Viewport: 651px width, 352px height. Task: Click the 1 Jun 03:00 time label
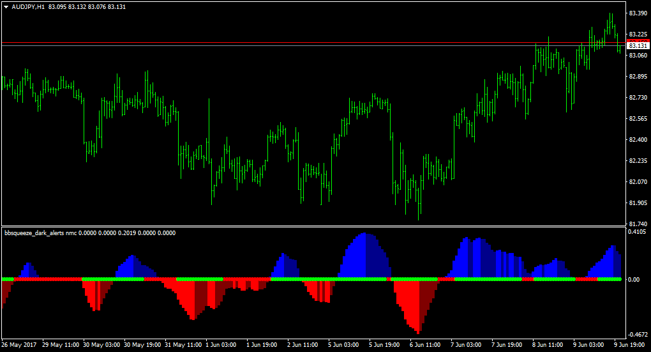[221, 345]
